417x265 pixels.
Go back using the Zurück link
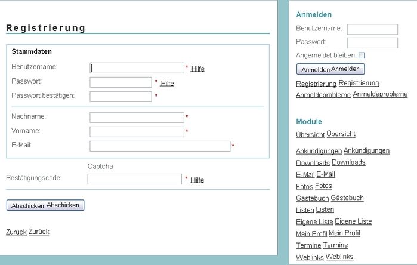27,232
